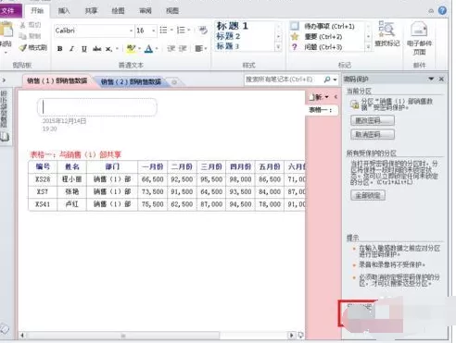456x343 pixels.
Task: Click the 电子邮件页面 email page icon
Action: pyautogui.click(x=419, y=38)
